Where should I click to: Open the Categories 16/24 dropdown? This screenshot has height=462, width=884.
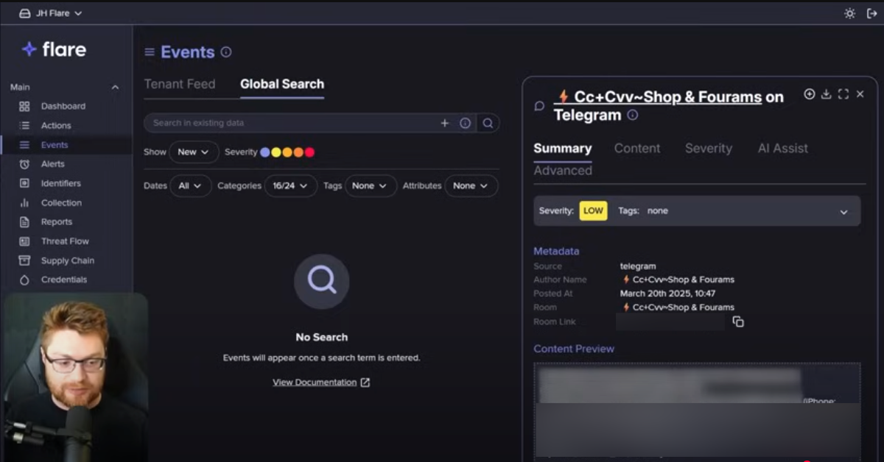[x=290, y=186]
